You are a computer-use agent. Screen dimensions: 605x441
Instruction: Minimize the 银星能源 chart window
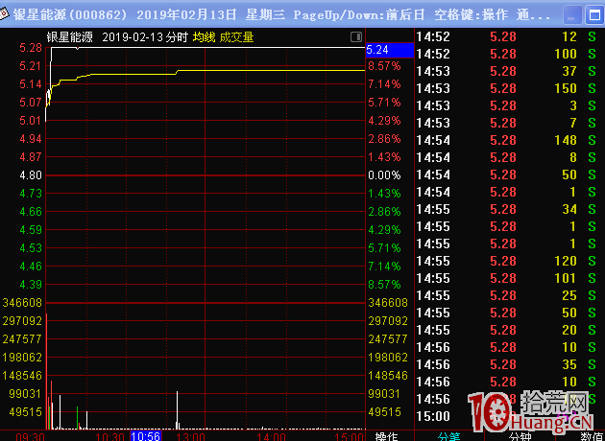point(571,15)
